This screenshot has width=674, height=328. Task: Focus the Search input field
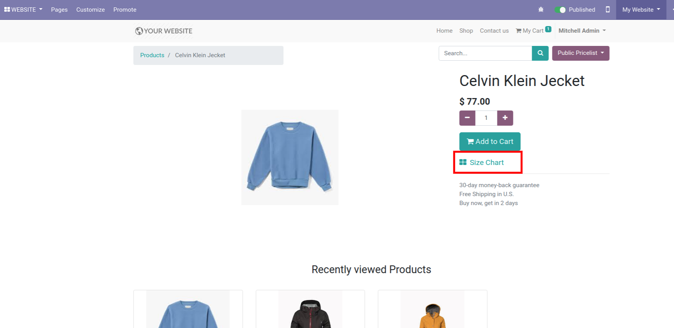click(x=485, y=53)
